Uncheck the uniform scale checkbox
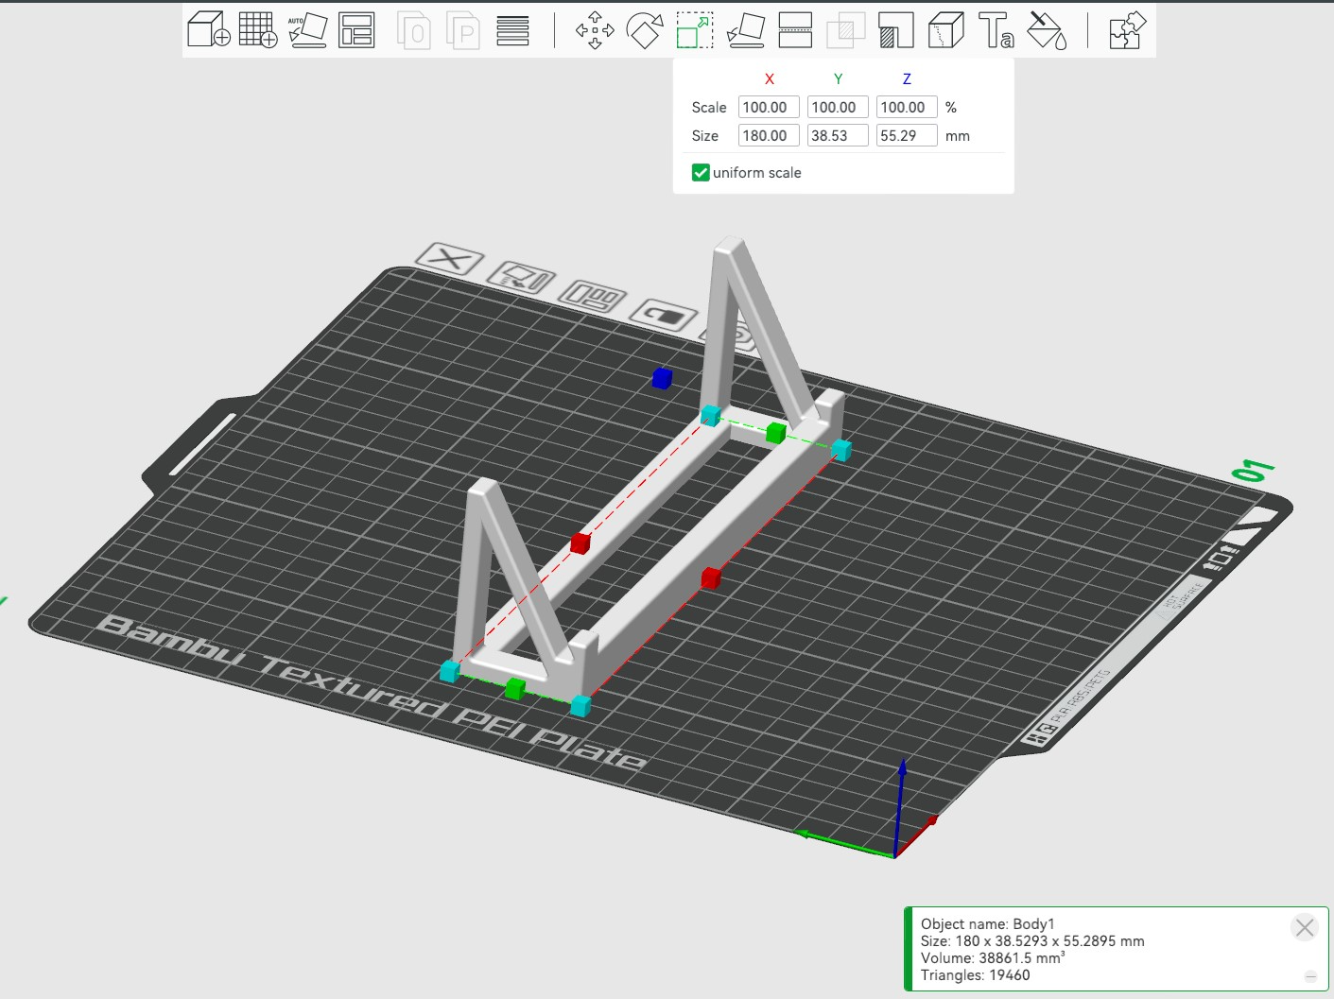Viewport: 1334px width, 999px height. point(701,172)
